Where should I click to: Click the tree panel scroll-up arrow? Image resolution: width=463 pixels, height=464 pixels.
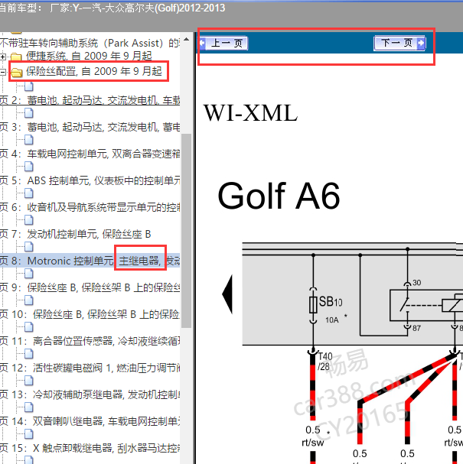186,39
